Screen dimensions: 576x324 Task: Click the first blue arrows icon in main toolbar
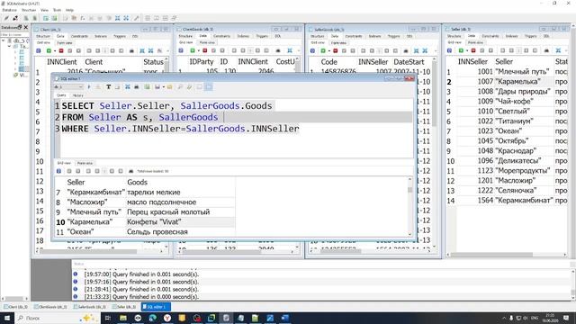(x=118, y=18)
